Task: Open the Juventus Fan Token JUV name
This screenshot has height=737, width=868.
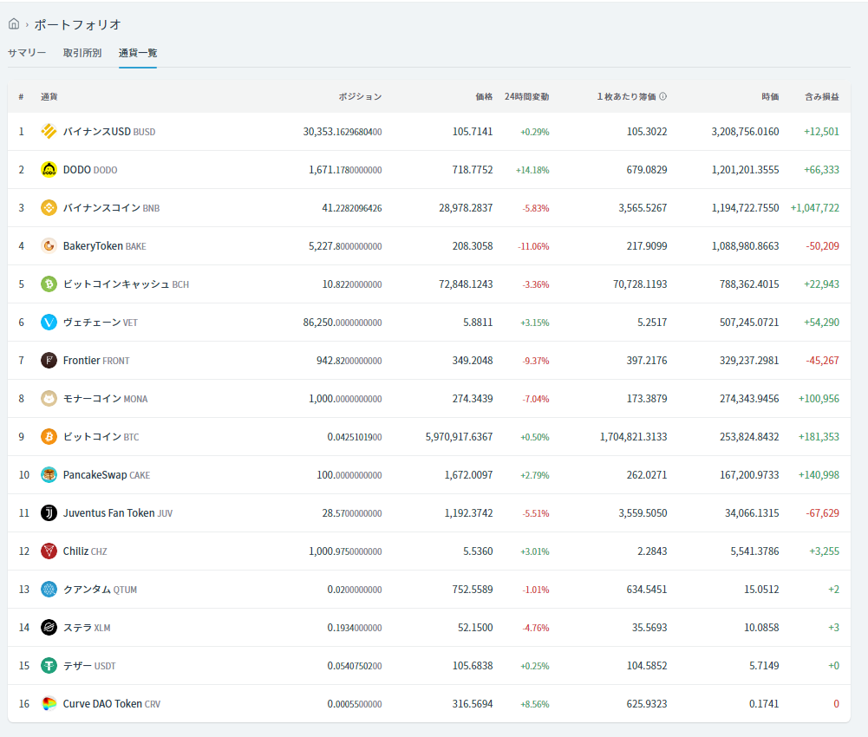Action: pyautogui.click(x=118, y=513)
